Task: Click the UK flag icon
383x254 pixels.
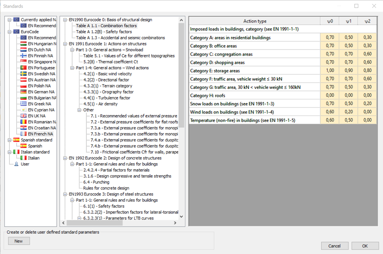Action: 24,116
